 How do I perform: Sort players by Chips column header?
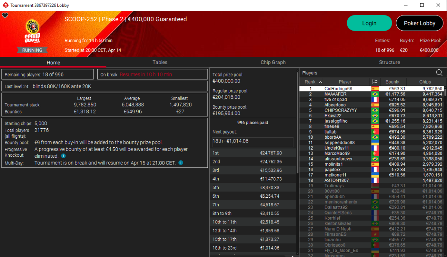pos(425,82)
